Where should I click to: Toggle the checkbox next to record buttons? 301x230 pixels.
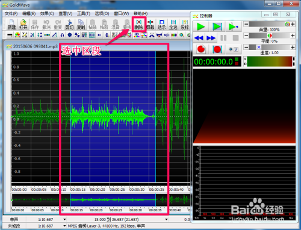(x=236, y=49)
